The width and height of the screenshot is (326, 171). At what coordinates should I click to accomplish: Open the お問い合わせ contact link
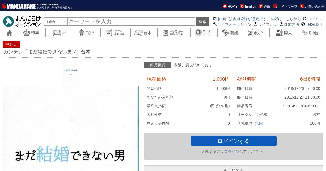pos(312,6)
